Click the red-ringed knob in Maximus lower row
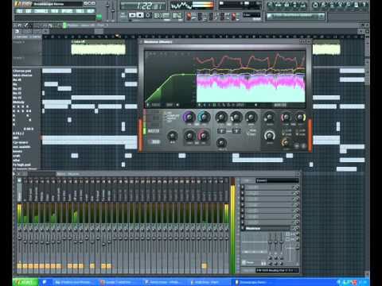The width and height of the screenshot is (382, 286). click(204, 136)
